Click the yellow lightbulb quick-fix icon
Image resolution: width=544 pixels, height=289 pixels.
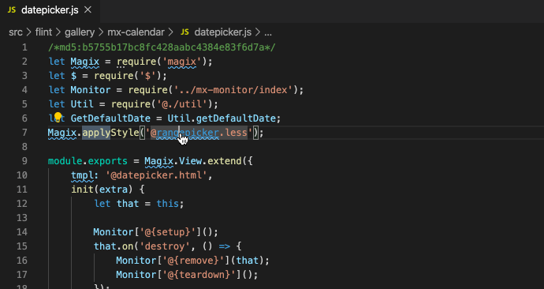point(58,116)
